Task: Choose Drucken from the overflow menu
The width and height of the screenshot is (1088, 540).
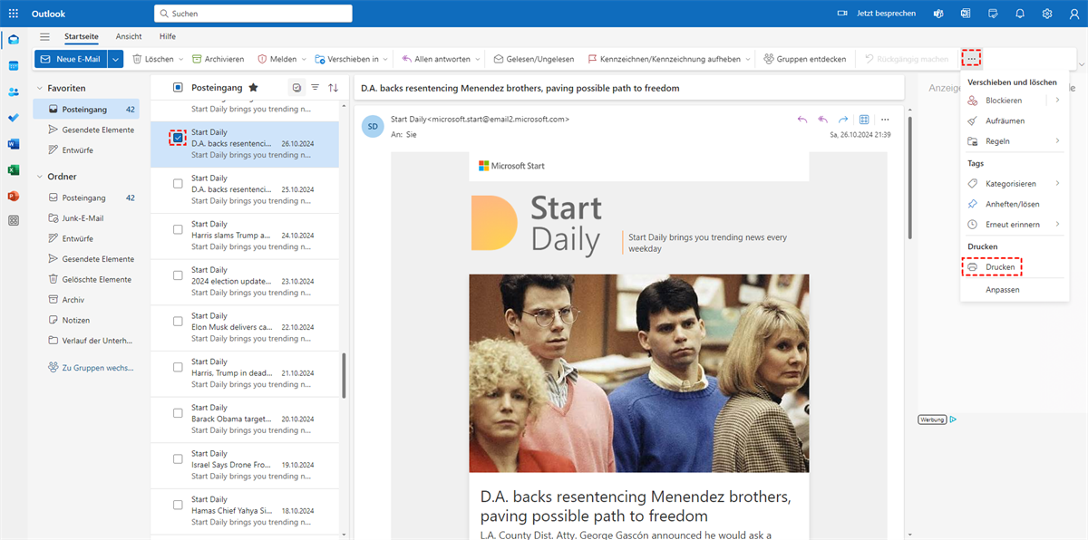Action: [999, 267]
